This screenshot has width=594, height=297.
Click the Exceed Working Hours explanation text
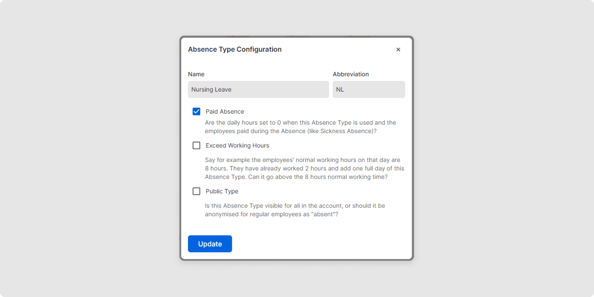click(304, 168)
